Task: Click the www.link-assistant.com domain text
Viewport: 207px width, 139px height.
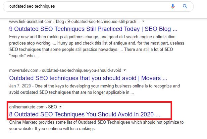Action: point(32,21)
